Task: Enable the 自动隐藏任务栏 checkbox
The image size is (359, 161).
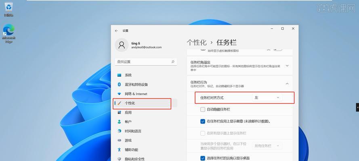Action: tap(203, 109)
